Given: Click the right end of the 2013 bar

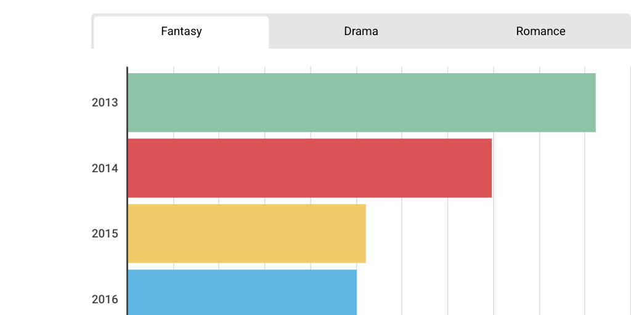Looking at the screenshot, I should pyautogui.click(x=592, y=103).
